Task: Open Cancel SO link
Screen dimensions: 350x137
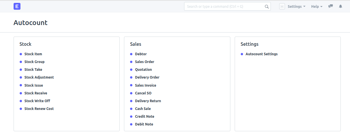Action: [143, 93]
